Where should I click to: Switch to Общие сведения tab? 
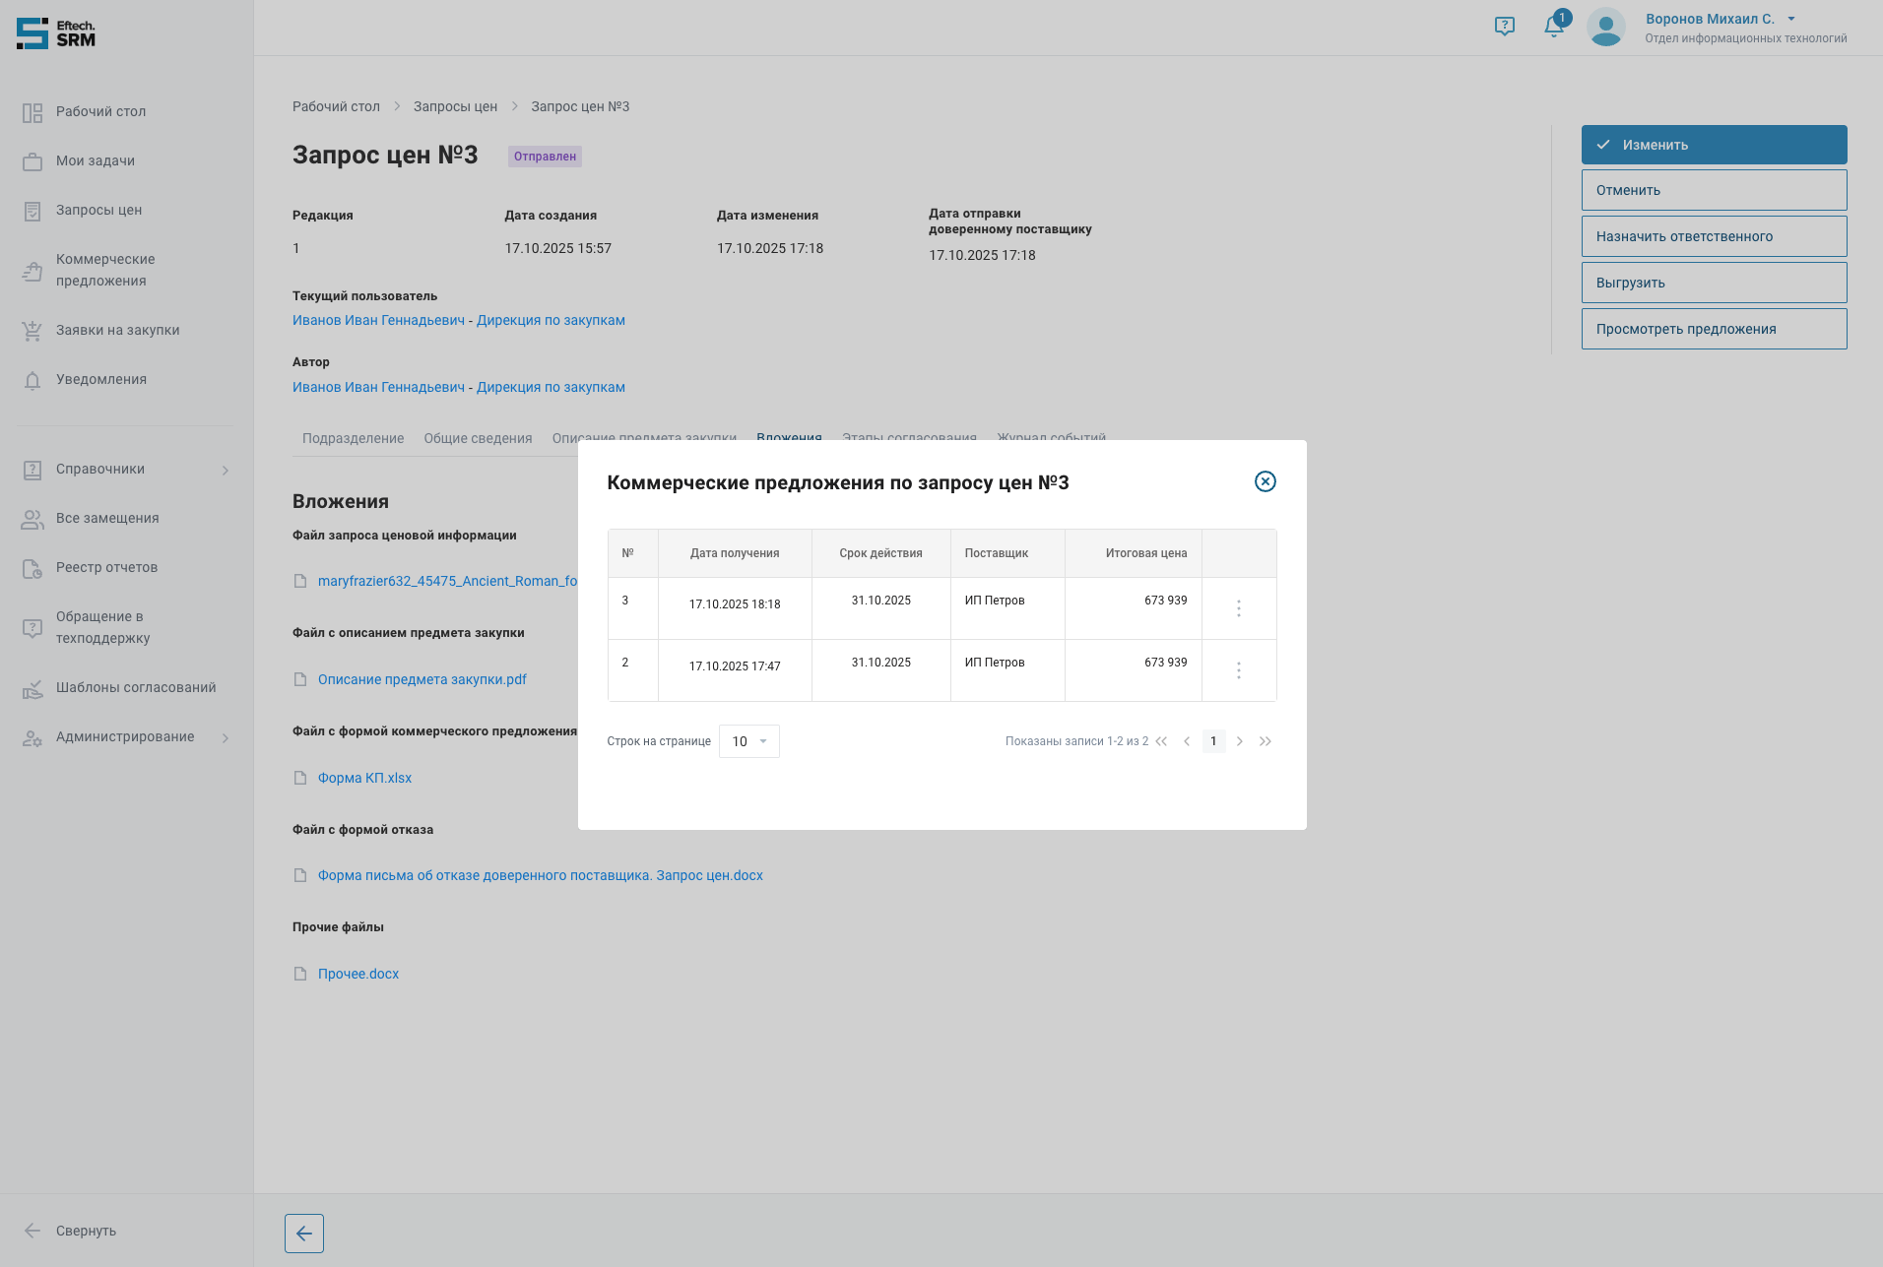click(x=478, y=438)
